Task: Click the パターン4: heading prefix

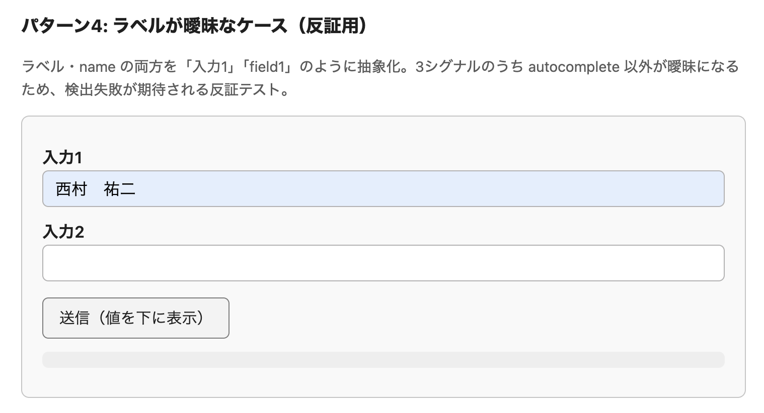Action: click(65, 26)
